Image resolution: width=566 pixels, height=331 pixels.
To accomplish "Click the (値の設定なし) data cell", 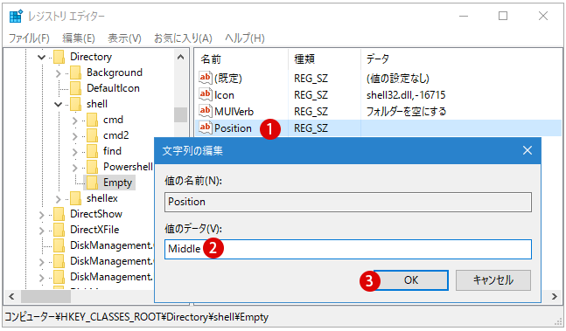I will point(397,78).
